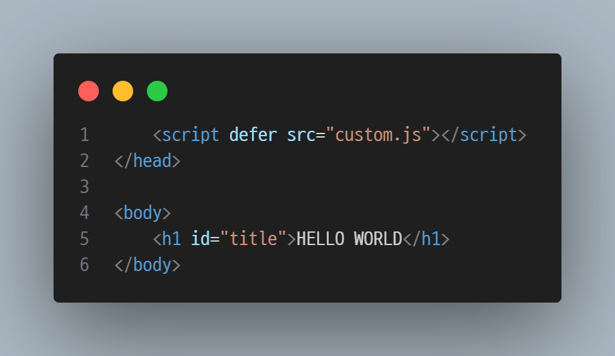Screen dimensions: 615x356
Task: Click the red close window dot
Action: click(89, 91)
